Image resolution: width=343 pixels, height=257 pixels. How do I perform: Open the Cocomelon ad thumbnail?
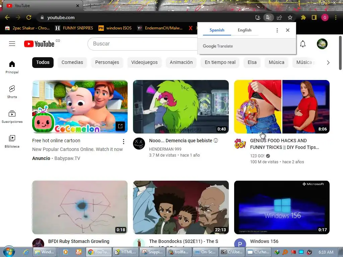(x=80, y=107)
